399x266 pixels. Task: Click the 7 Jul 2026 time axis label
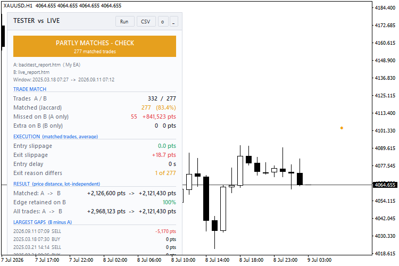pyautogui.click(x=12, y=260)
